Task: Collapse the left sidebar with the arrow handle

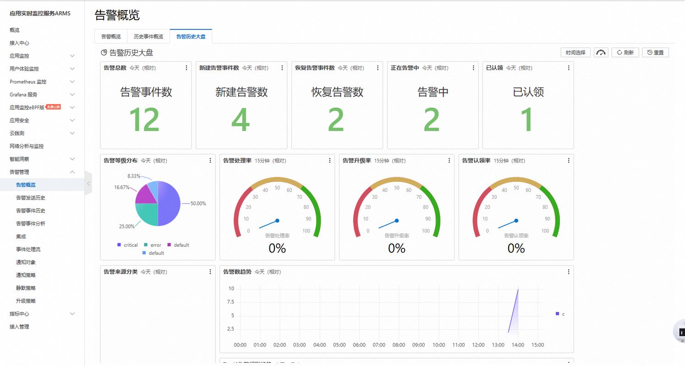Action: coord(88,184)
